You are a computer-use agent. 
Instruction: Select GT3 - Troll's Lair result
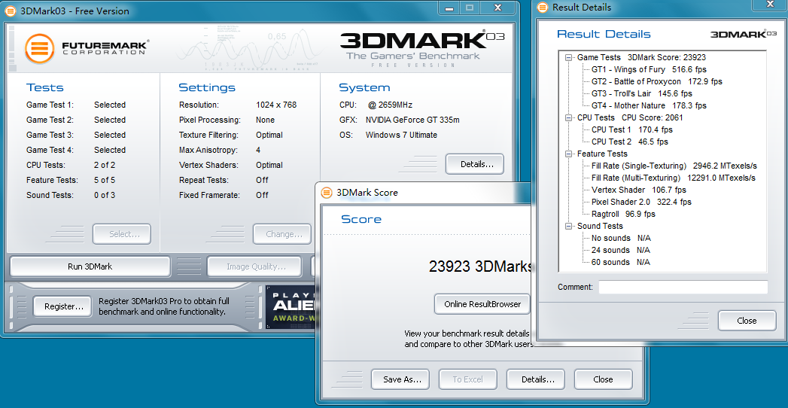642,93
